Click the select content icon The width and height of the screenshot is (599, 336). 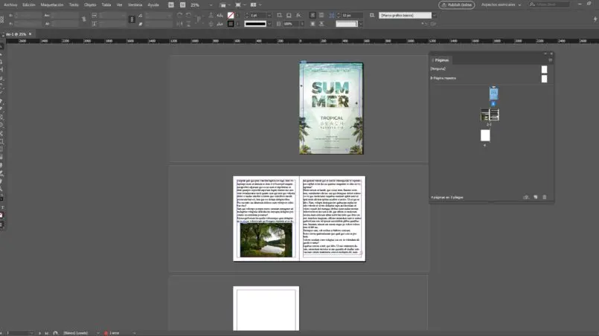point(211,24)
